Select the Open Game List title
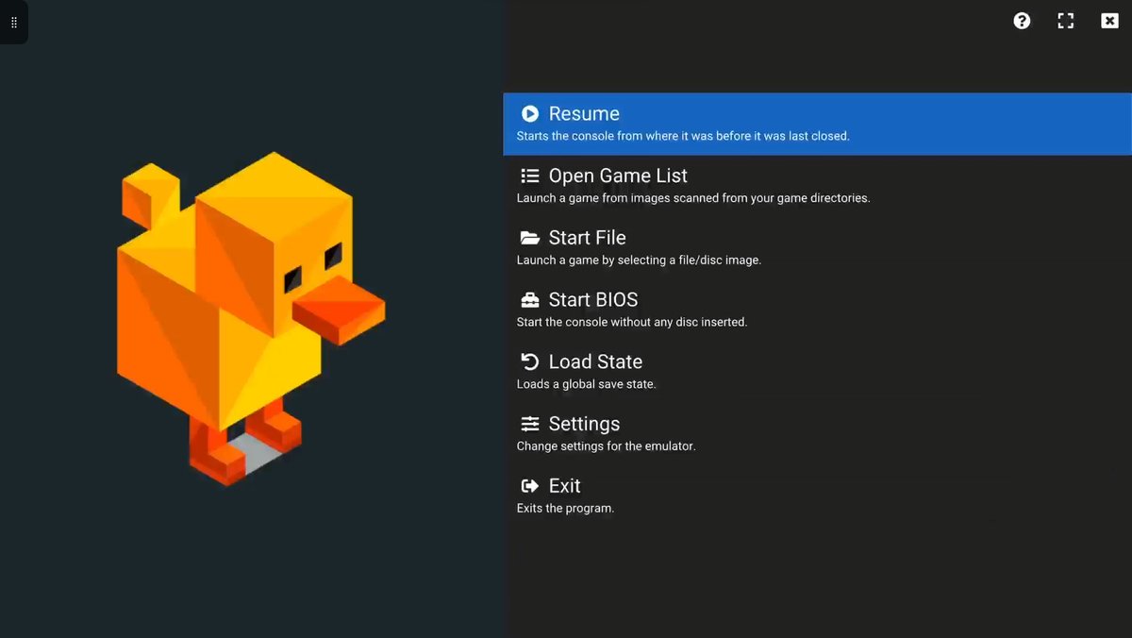The width and height of the screenshot is (1132, 638). tap(618, 176)
